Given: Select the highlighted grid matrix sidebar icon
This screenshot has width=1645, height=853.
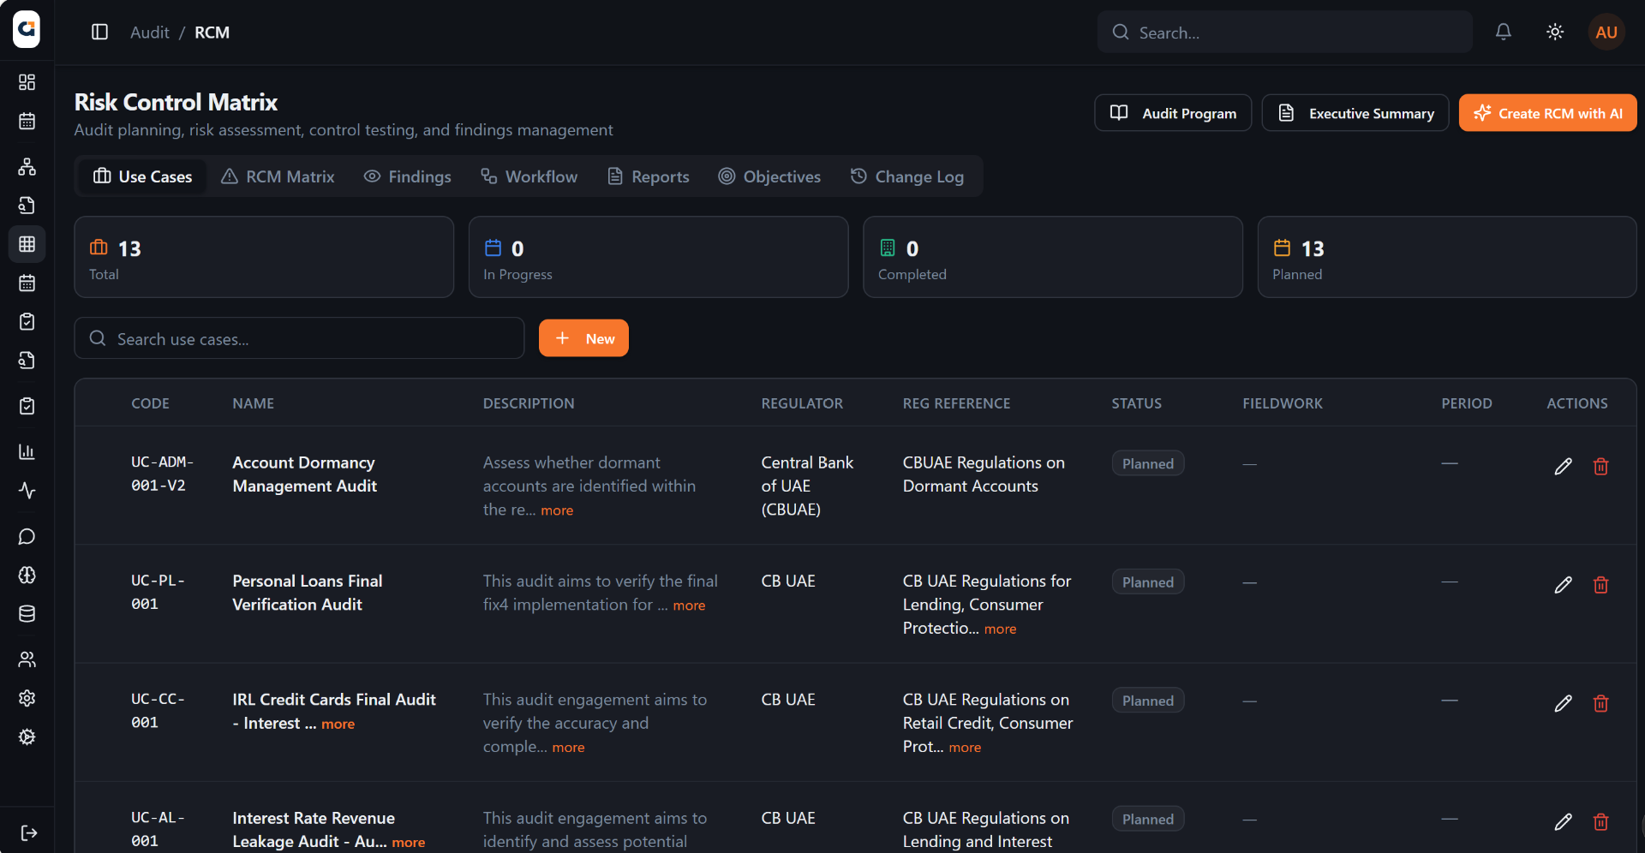Looking at the screenshot, I should pos(27,244).
